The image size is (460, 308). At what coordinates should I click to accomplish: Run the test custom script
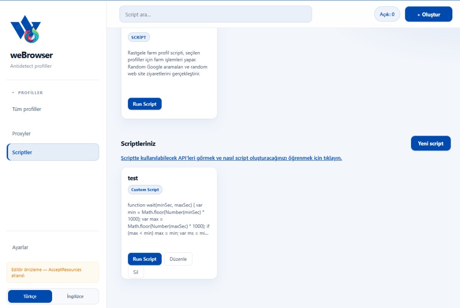[x=145, y=259]
